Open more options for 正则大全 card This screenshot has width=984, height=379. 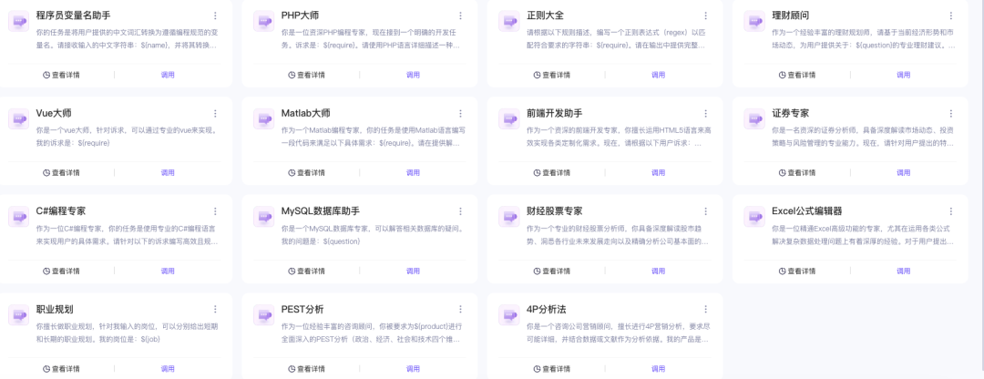[705, 15]
